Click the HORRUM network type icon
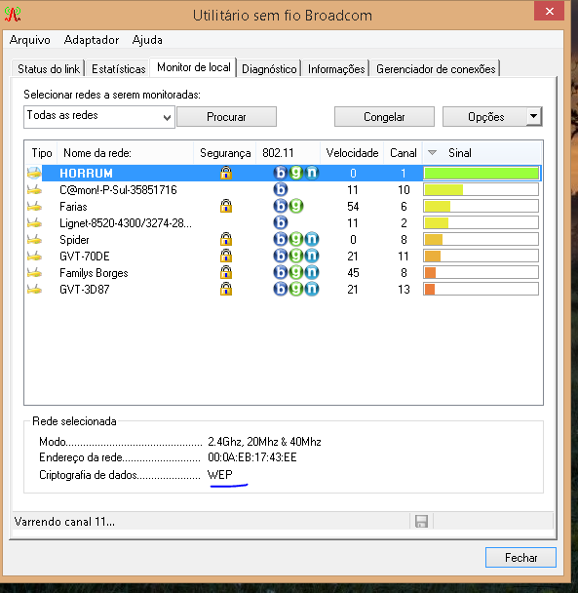Viewport: 578px width, 593px height. (34, 173)
